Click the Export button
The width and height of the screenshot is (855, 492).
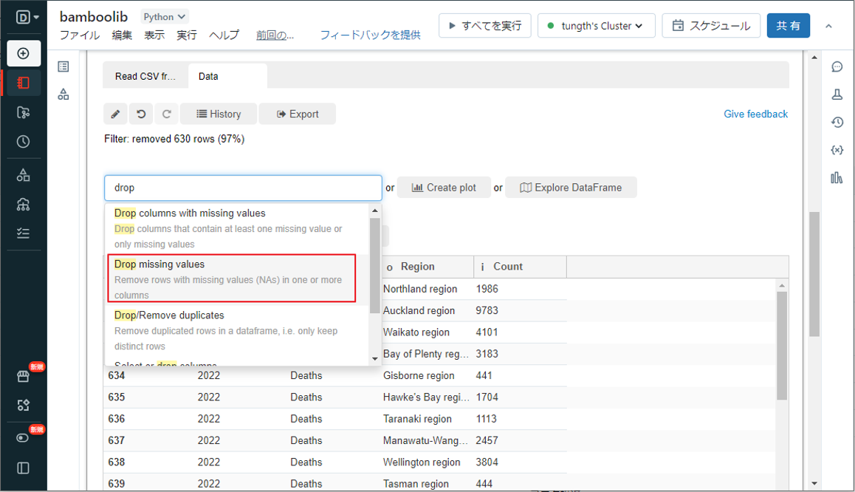coord(297,114)
